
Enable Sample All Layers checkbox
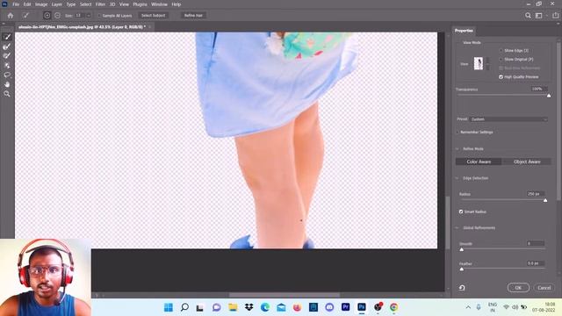coord(99,16)
